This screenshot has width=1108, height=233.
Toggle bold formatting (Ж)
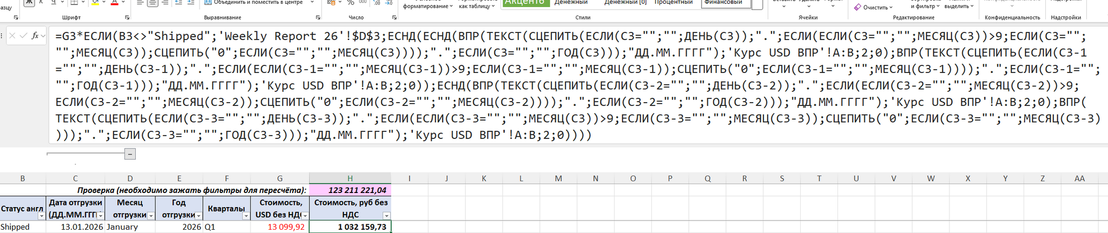[x=29, y=2]
